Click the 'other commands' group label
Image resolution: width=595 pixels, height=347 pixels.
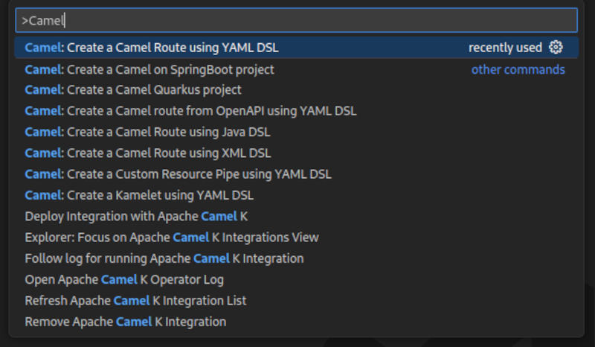point(518,69)
